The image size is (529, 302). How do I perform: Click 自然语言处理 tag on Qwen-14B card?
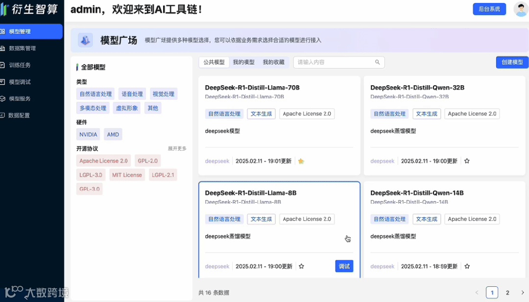click(389, 219)
